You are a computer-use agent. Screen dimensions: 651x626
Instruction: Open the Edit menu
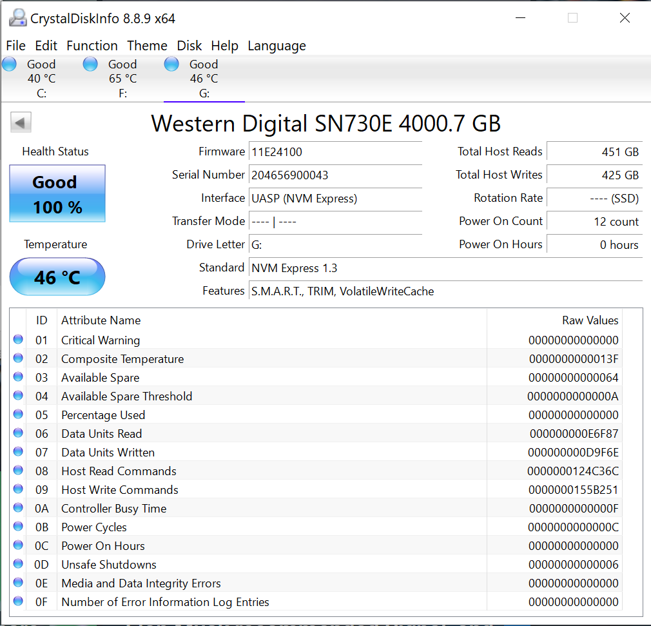click(46, 46)
